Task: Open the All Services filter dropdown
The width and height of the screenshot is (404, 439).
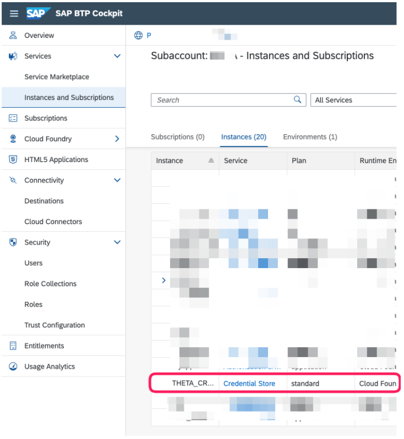Action: [x=353, y=100]
